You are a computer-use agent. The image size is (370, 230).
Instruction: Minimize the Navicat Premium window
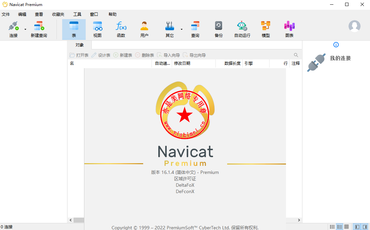(x=332, y=4)
